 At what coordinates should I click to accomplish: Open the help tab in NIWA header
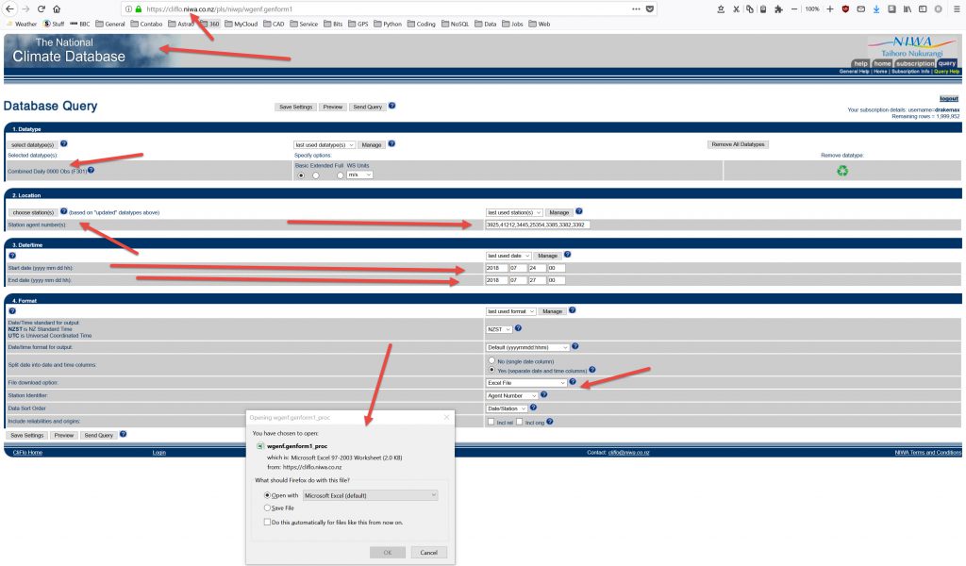pyautogui.click(x=860, y=63)
